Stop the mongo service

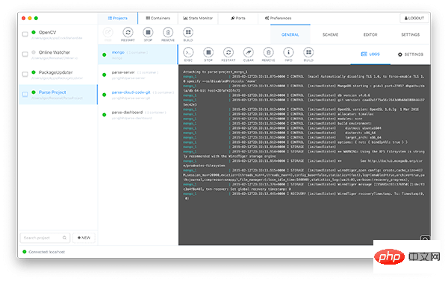click(208, 52)
